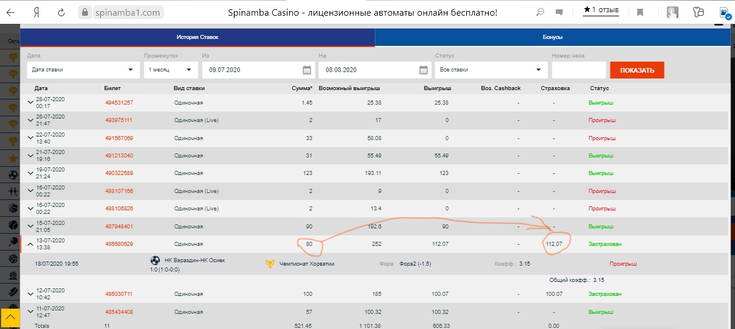735x329 pixels.
Task: Click the Сумма* column header
Action: (302, 88)
